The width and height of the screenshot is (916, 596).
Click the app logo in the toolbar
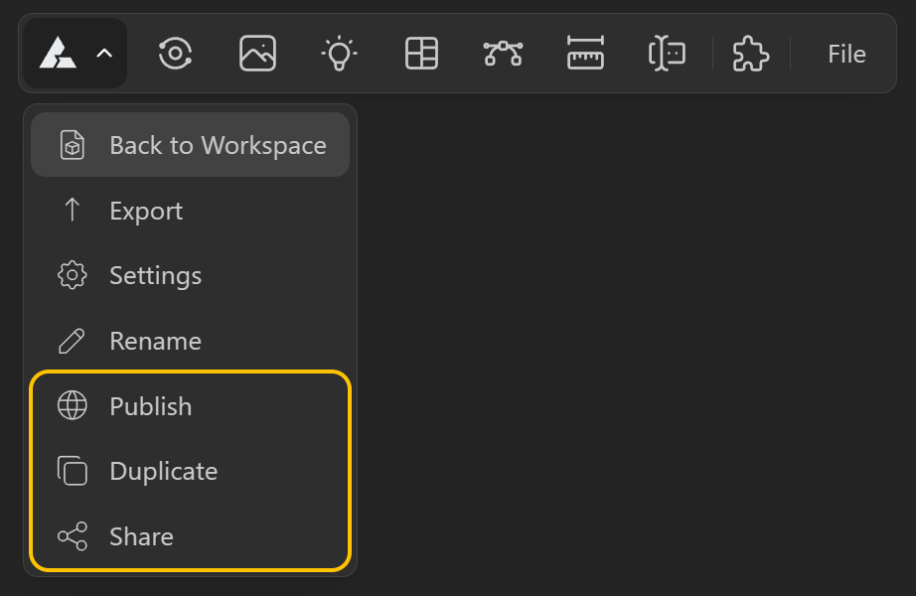[58, 54]
